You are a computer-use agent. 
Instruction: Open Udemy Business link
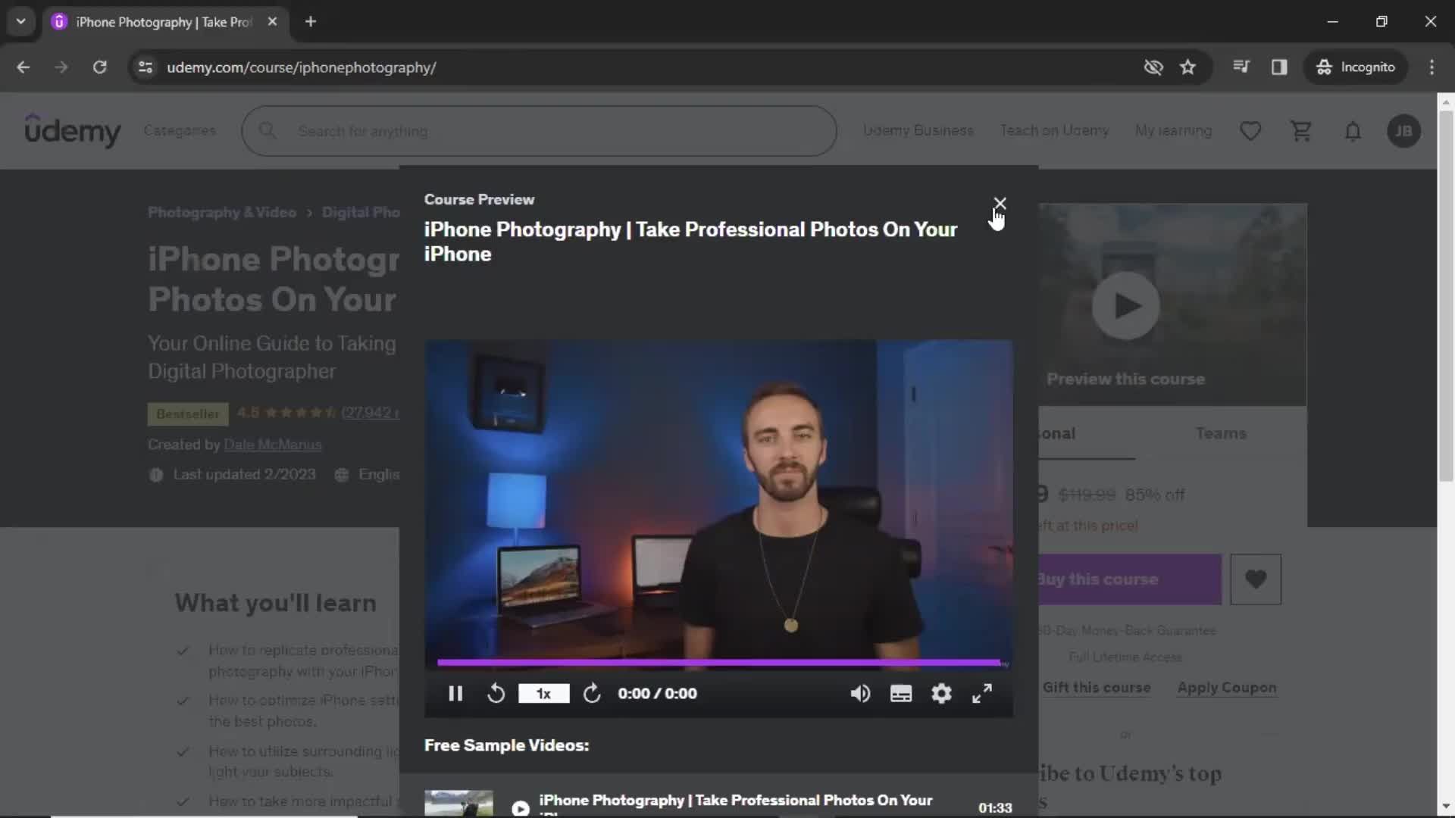click(x=918, y=130)
